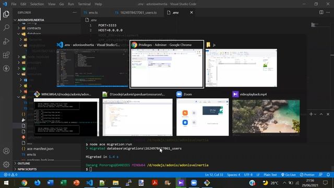Click Spaces: 4 indentation setting
Screen dimensions: 334x188
pyautogui.click(x=233, y=174)
